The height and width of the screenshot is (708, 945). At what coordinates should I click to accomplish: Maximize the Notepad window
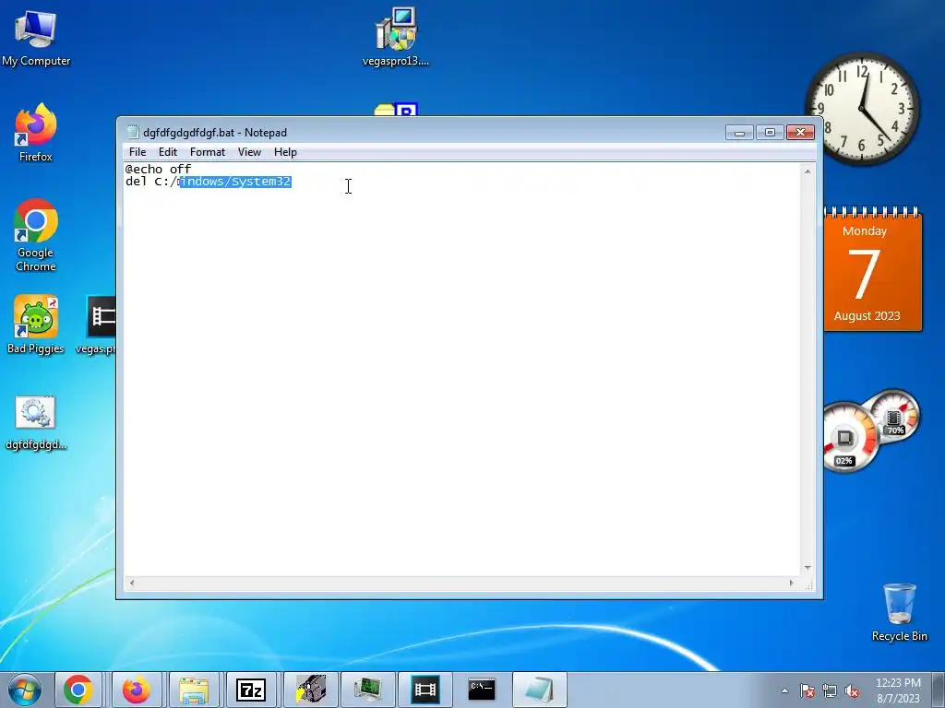[770, 133]
